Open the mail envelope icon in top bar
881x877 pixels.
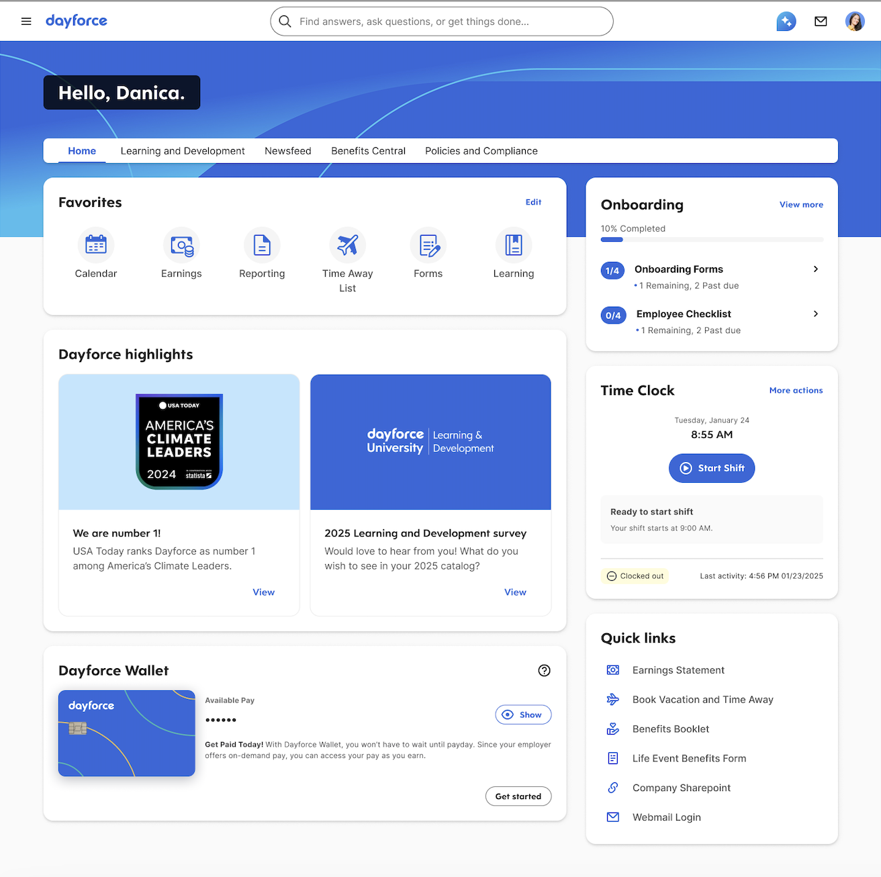[821, 21]
